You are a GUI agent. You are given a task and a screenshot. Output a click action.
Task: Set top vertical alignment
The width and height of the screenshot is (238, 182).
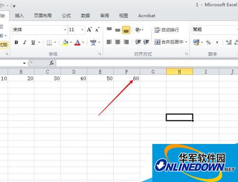click(x=109, y=29)
